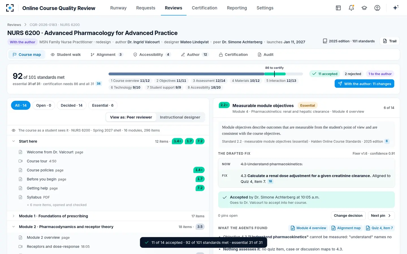Click the 2.2 standard badge beside Measurable module objectives
This screenshot has width=407, height=254.
point(224,105)
